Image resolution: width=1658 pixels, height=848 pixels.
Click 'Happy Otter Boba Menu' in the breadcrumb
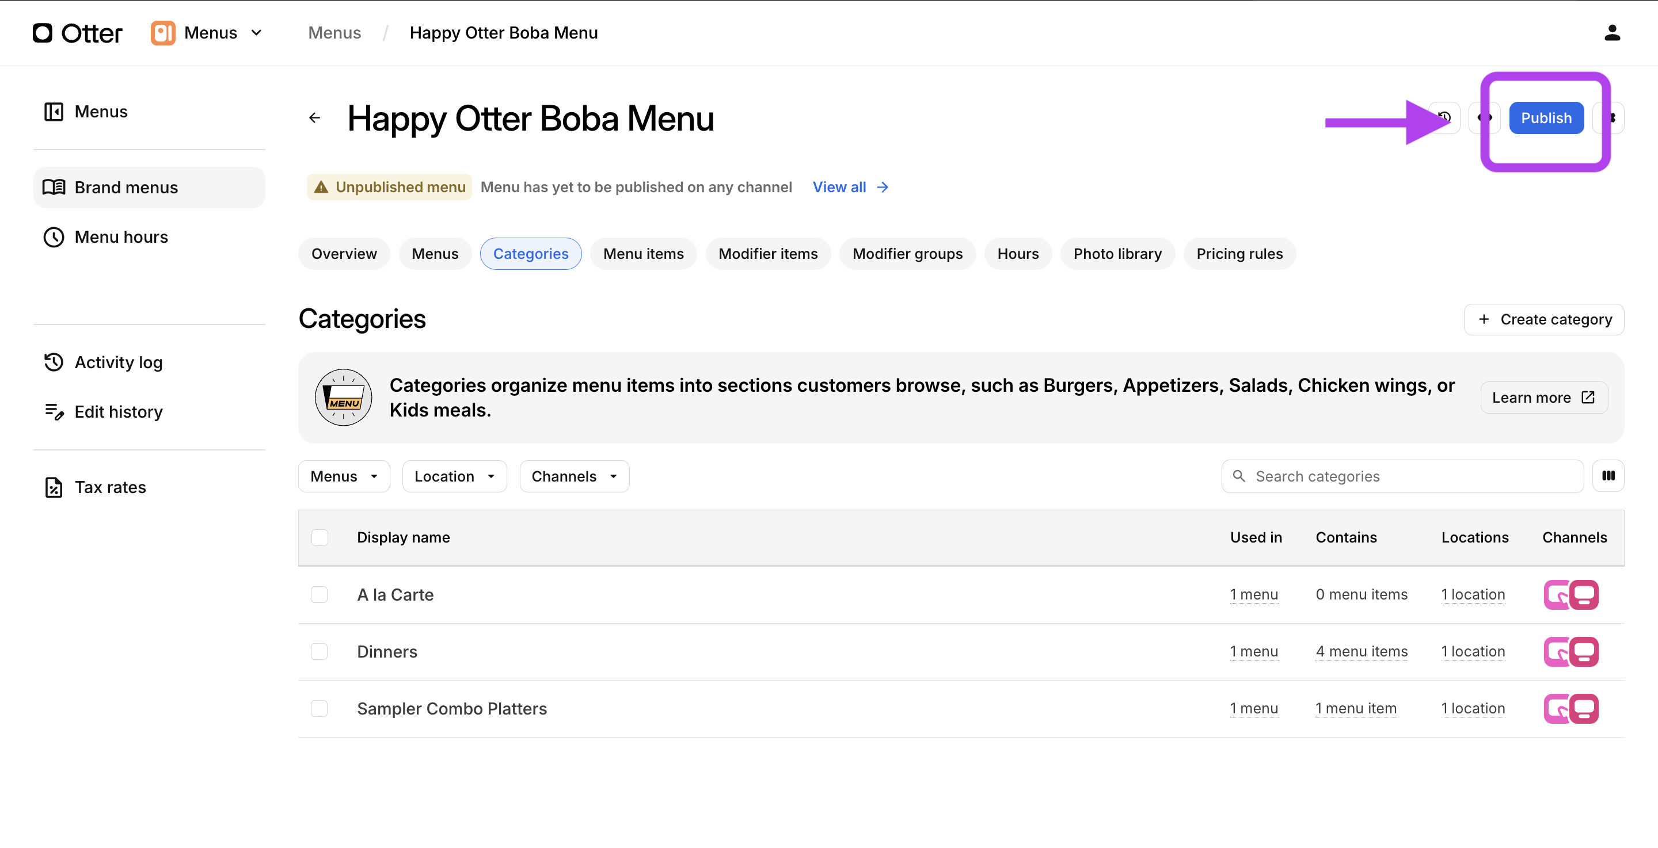point(504,33)
